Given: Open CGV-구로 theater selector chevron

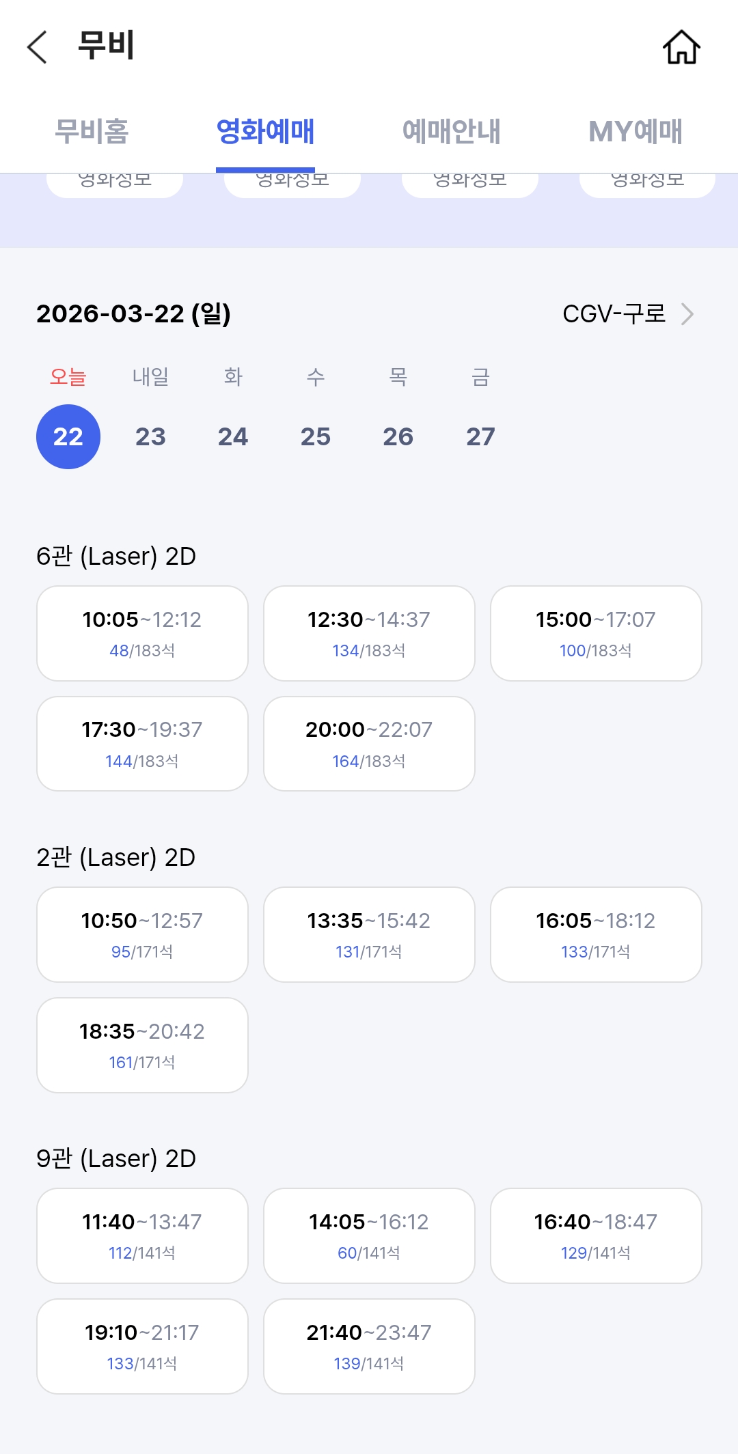Looking at the screenshot, I should point(687,314).
